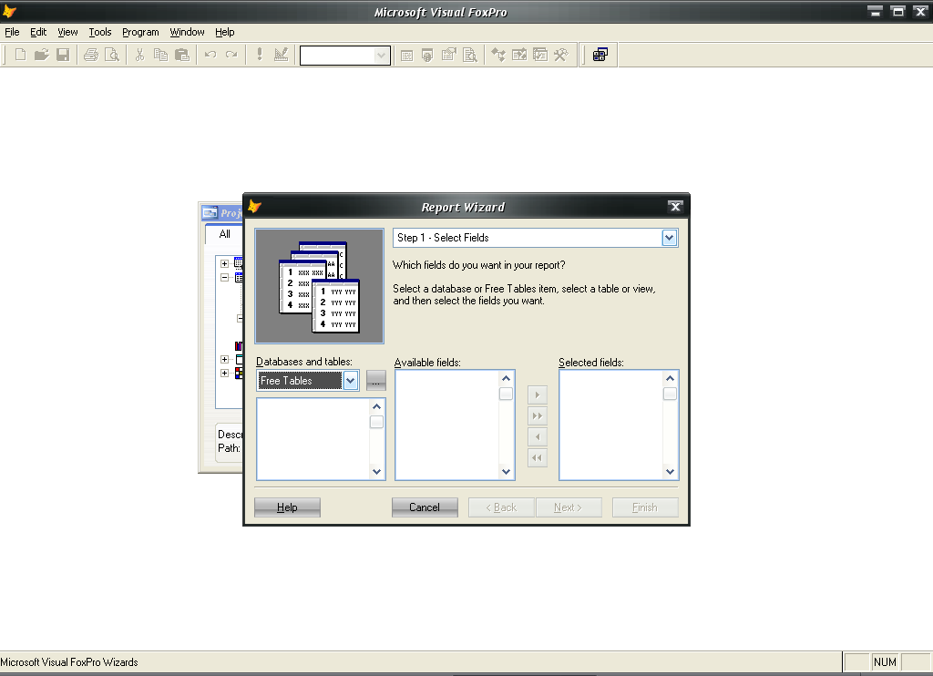This screenshot has height=676, width=933.
Task: Click the Copy toolbar icon
Action: click(160, 56)
